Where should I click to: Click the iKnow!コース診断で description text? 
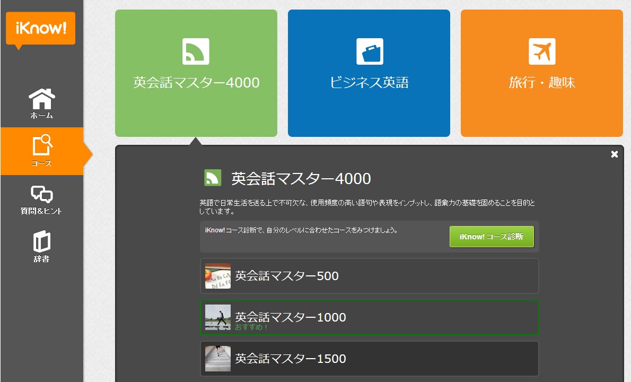click(x=301, y=230)
